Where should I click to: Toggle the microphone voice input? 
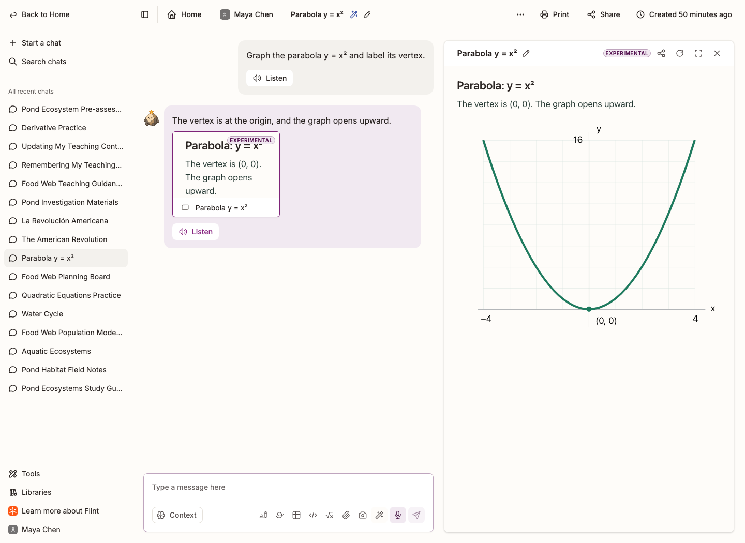pyautogui.click(x=398, y=515)
